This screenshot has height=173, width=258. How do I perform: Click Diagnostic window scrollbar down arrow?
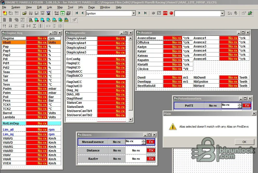click(x=131, y=120)
